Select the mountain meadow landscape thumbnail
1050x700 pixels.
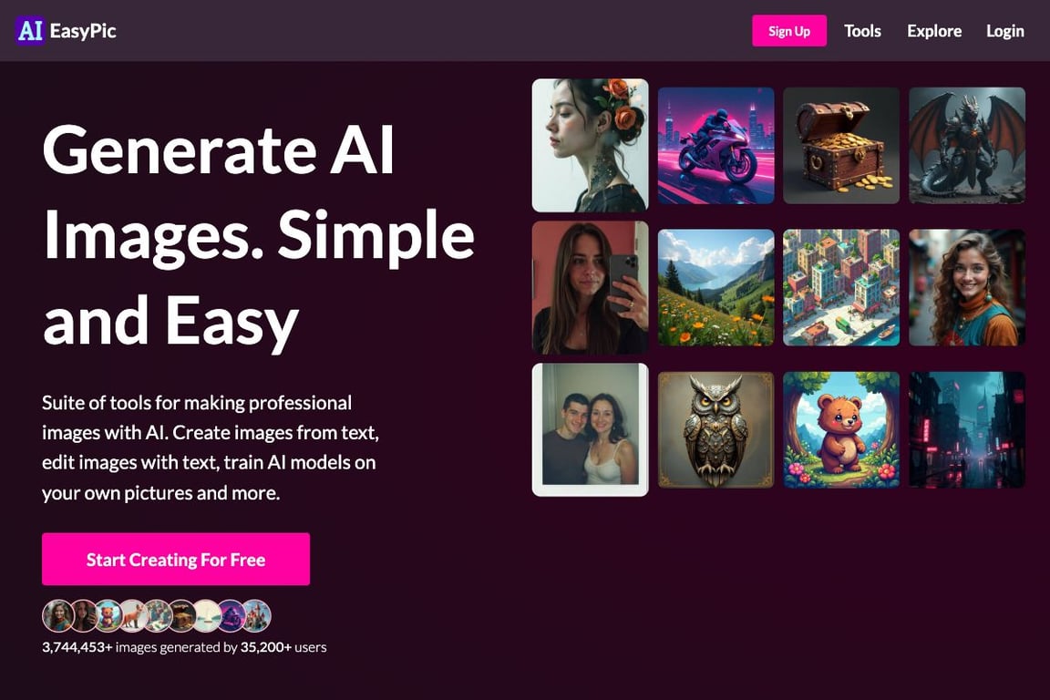(x=715, y=287)
